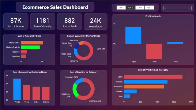Click the 'Ecommerce Sales Dashboard' title
This screenshot has height=110, width=196.
[55, 7]
